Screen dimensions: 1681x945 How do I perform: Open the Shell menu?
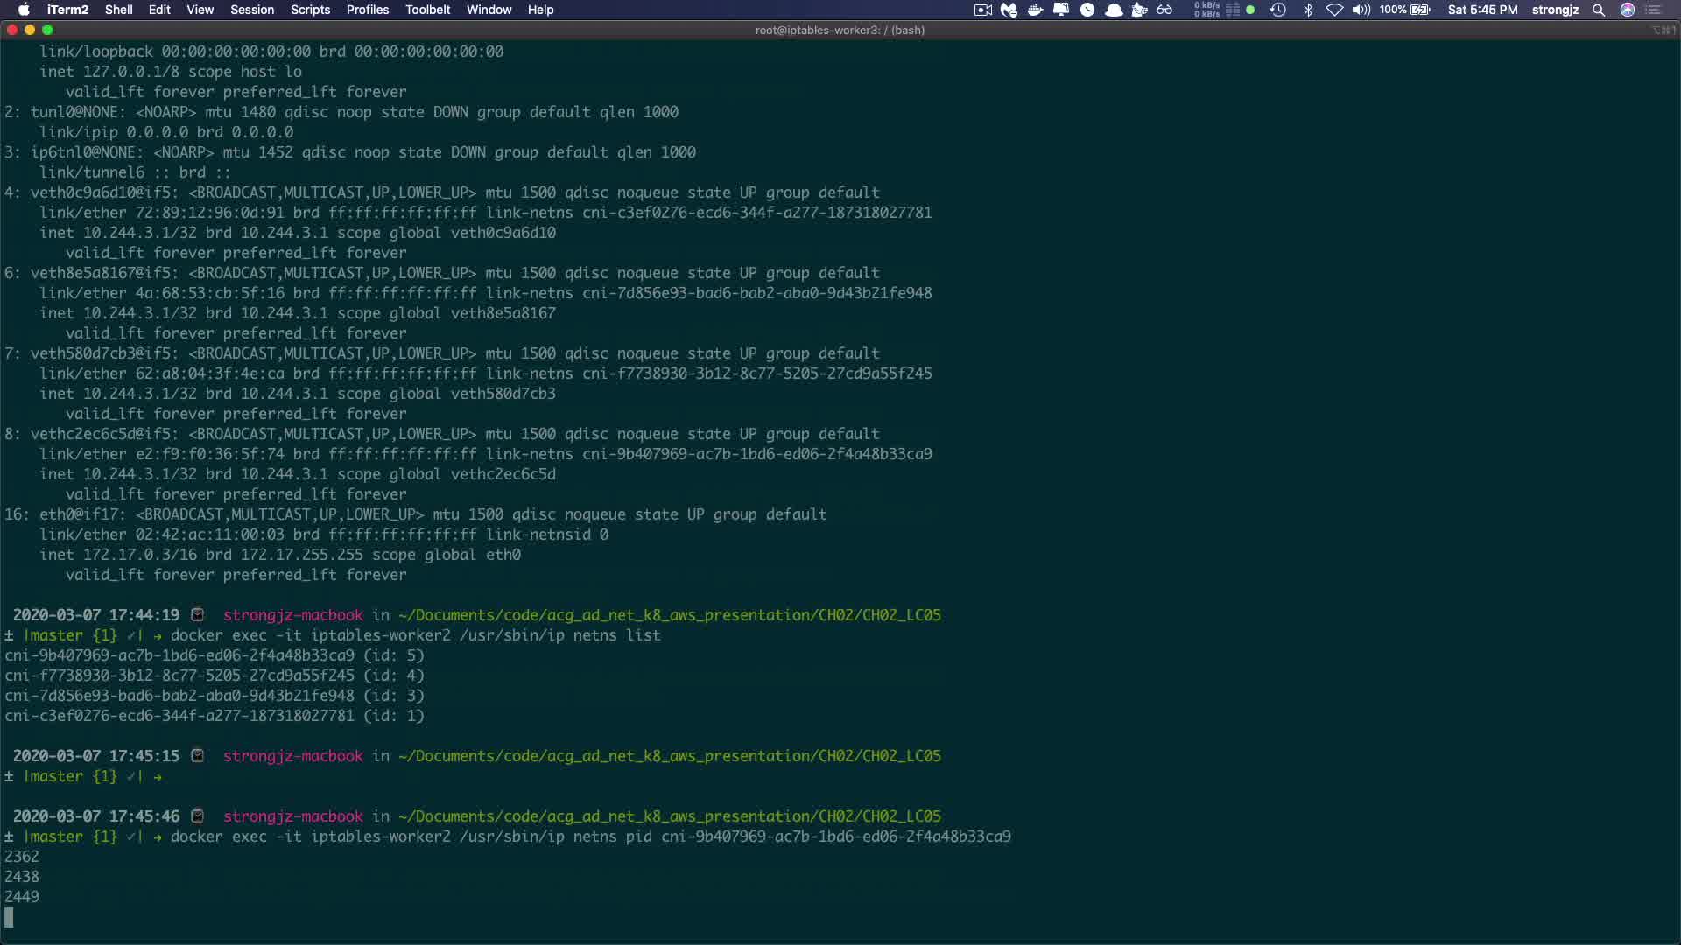coord(118,10)
